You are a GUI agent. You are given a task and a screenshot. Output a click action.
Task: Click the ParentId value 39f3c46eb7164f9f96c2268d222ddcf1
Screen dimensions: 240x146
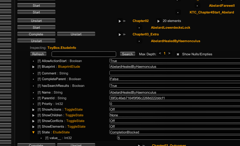(175, 98)
